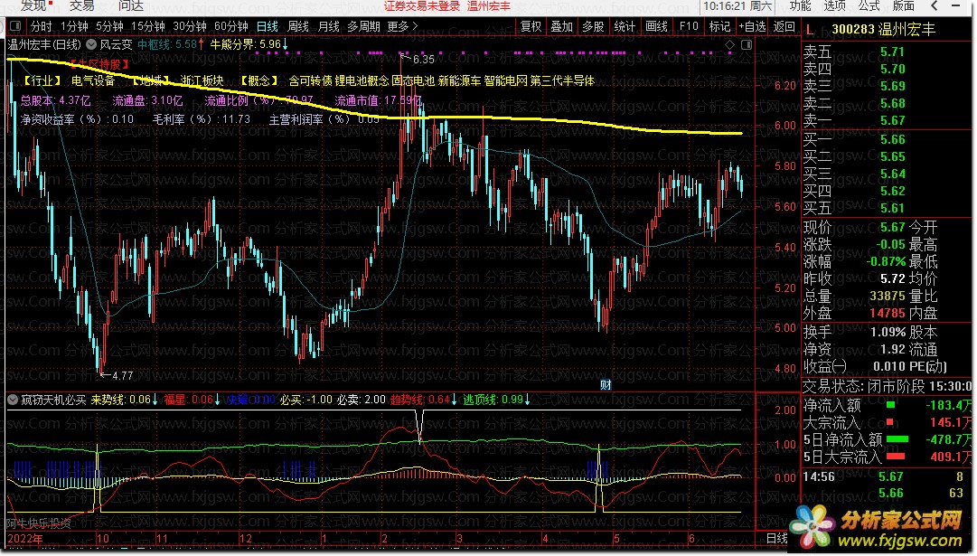
Task: Click the back arrow in the top bar
Action: (934, 5)
